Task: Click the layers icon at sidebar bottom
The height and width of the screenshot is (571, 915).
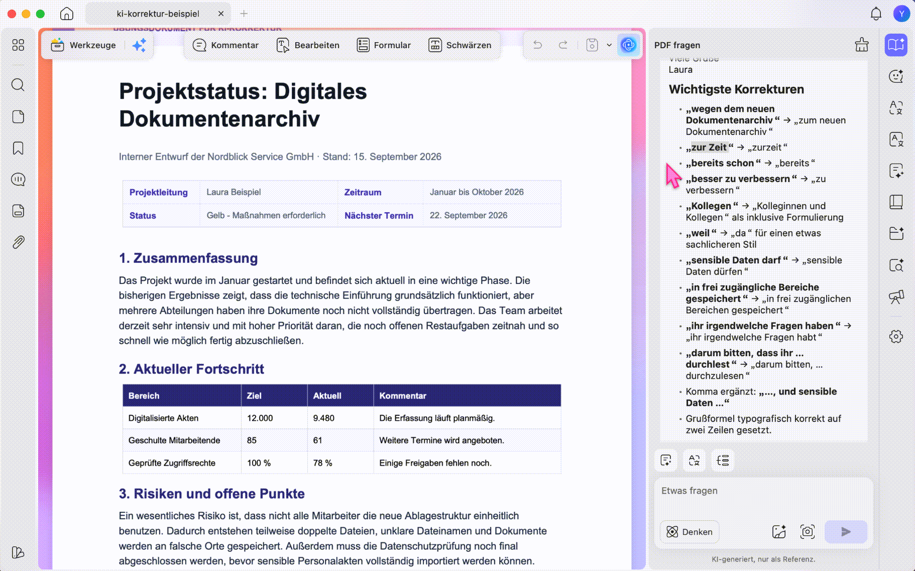Action: (18, 552)
